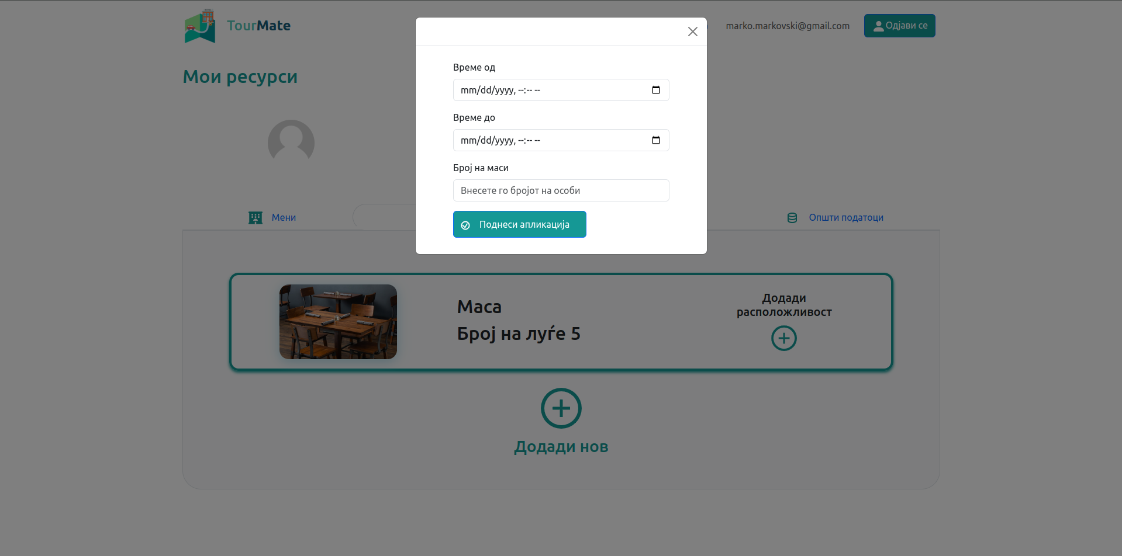Open the Општи податоци tab
This screenshot has height=556, width=1122.
pos(845,217)
